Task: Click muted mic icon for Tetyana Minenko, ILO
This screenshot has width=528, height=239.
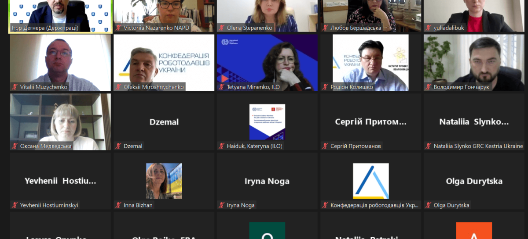Action: (x=222, y=87)
